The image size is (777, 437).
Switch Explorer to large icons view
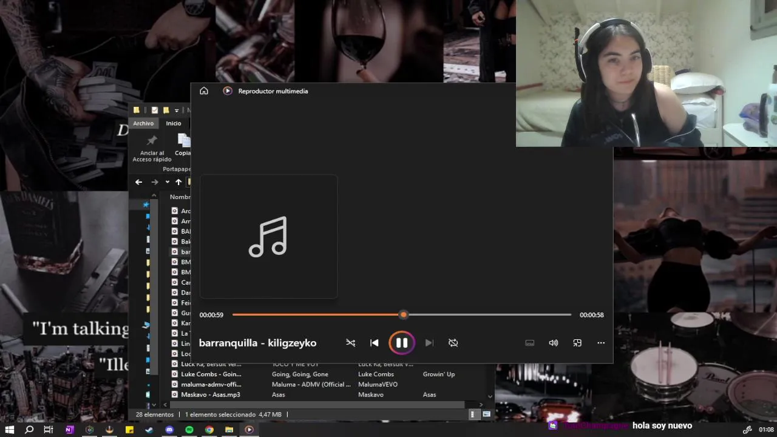coord(486,414)
